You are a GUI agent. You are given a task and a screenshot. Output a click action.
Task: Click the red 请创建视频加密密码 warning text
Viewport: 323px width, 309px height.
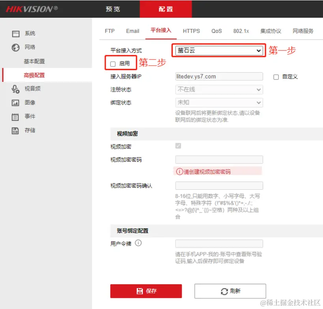(207, 172)
